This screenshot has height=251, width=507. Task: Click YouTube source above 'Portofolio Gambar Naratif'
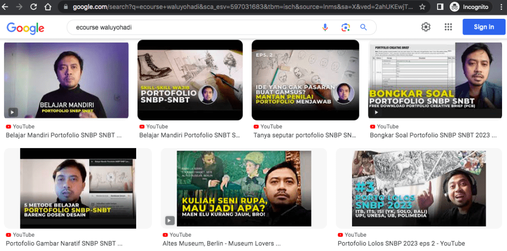[20, 235]
